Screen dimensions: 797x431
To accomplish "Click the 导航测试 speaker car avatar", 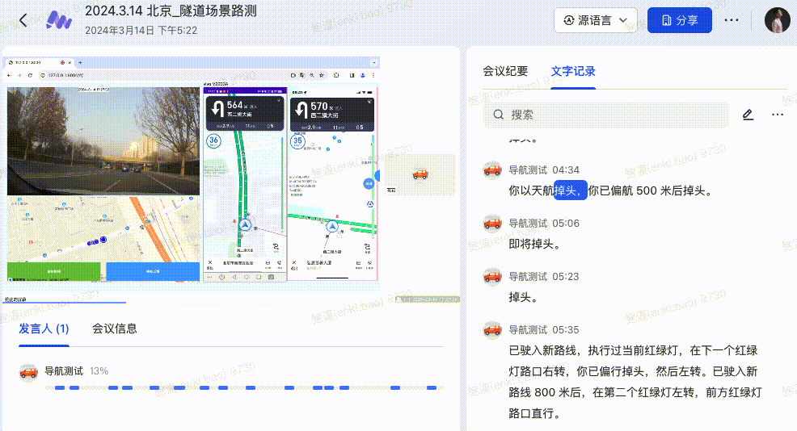I will click(x=28, y=372).
